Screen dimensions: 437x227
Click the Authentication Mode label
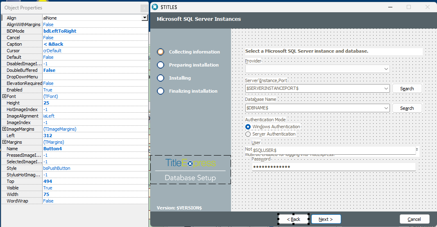pos(265,120)
